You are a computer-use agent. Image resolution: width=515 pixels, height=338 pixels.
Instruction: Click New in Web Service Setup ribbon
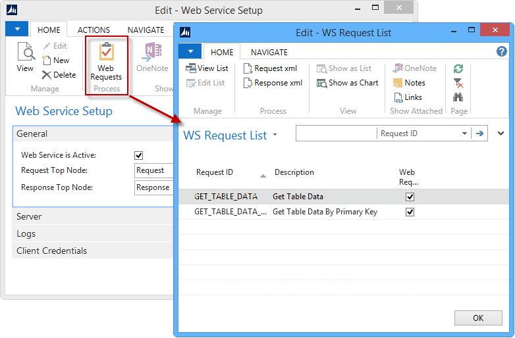click(55, 60)
